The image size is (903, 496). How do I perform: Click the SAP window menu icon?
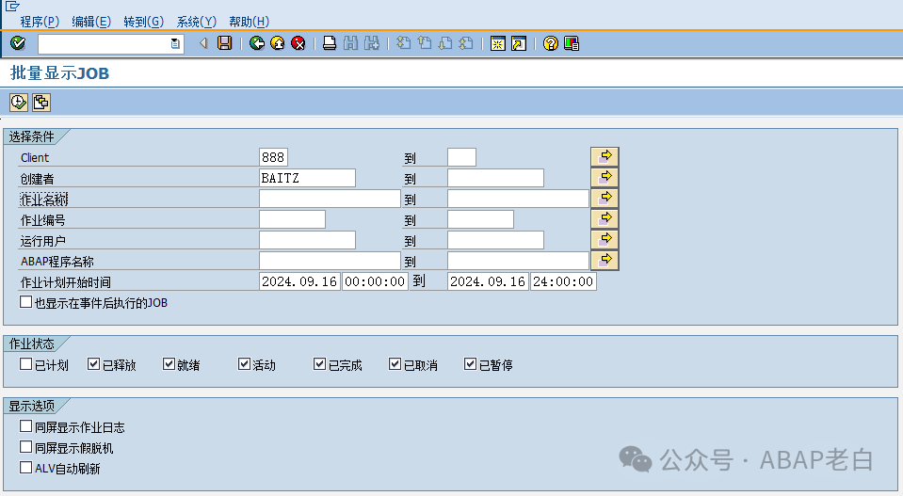(x=12, y=6)
